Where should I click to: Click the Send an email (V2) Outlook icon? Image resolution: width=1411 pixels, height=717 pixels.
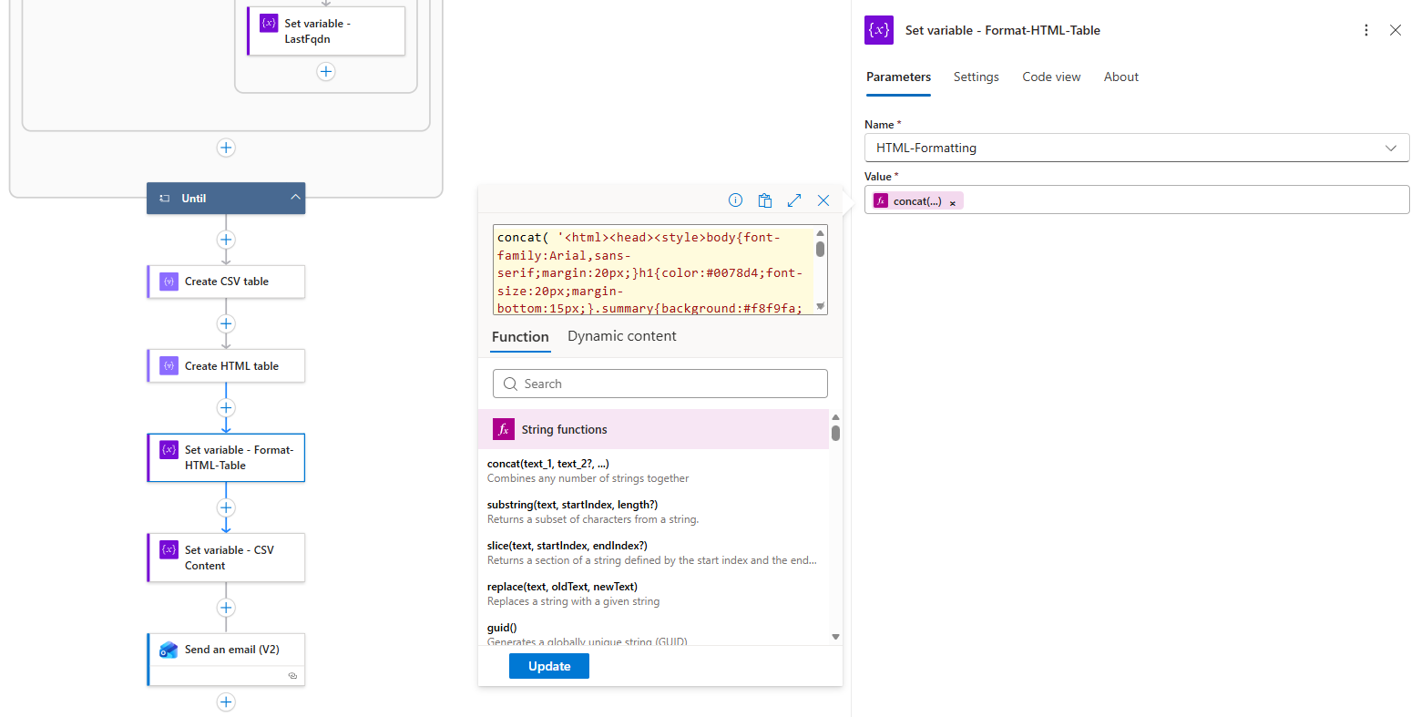[x=169, y=650]
